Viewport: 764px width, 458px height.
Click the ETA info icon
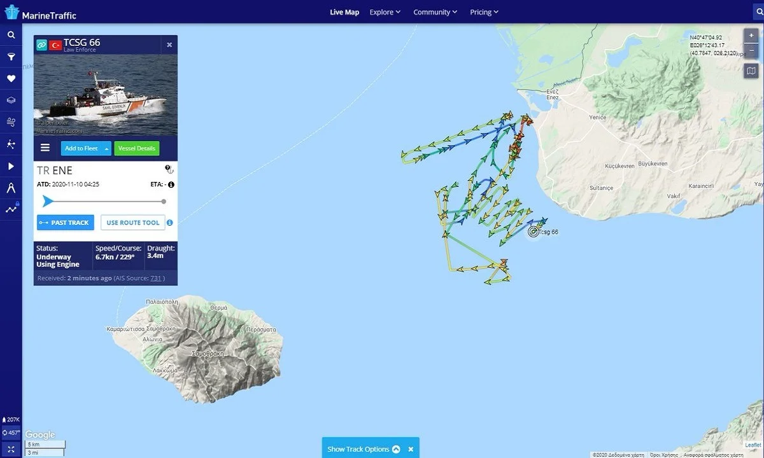coord(171,184)
